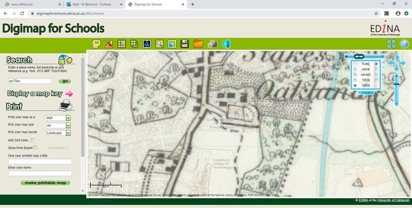Open the map size A4 dropdown
Viewport: 412px width, 208px height.
click(58, 126)
